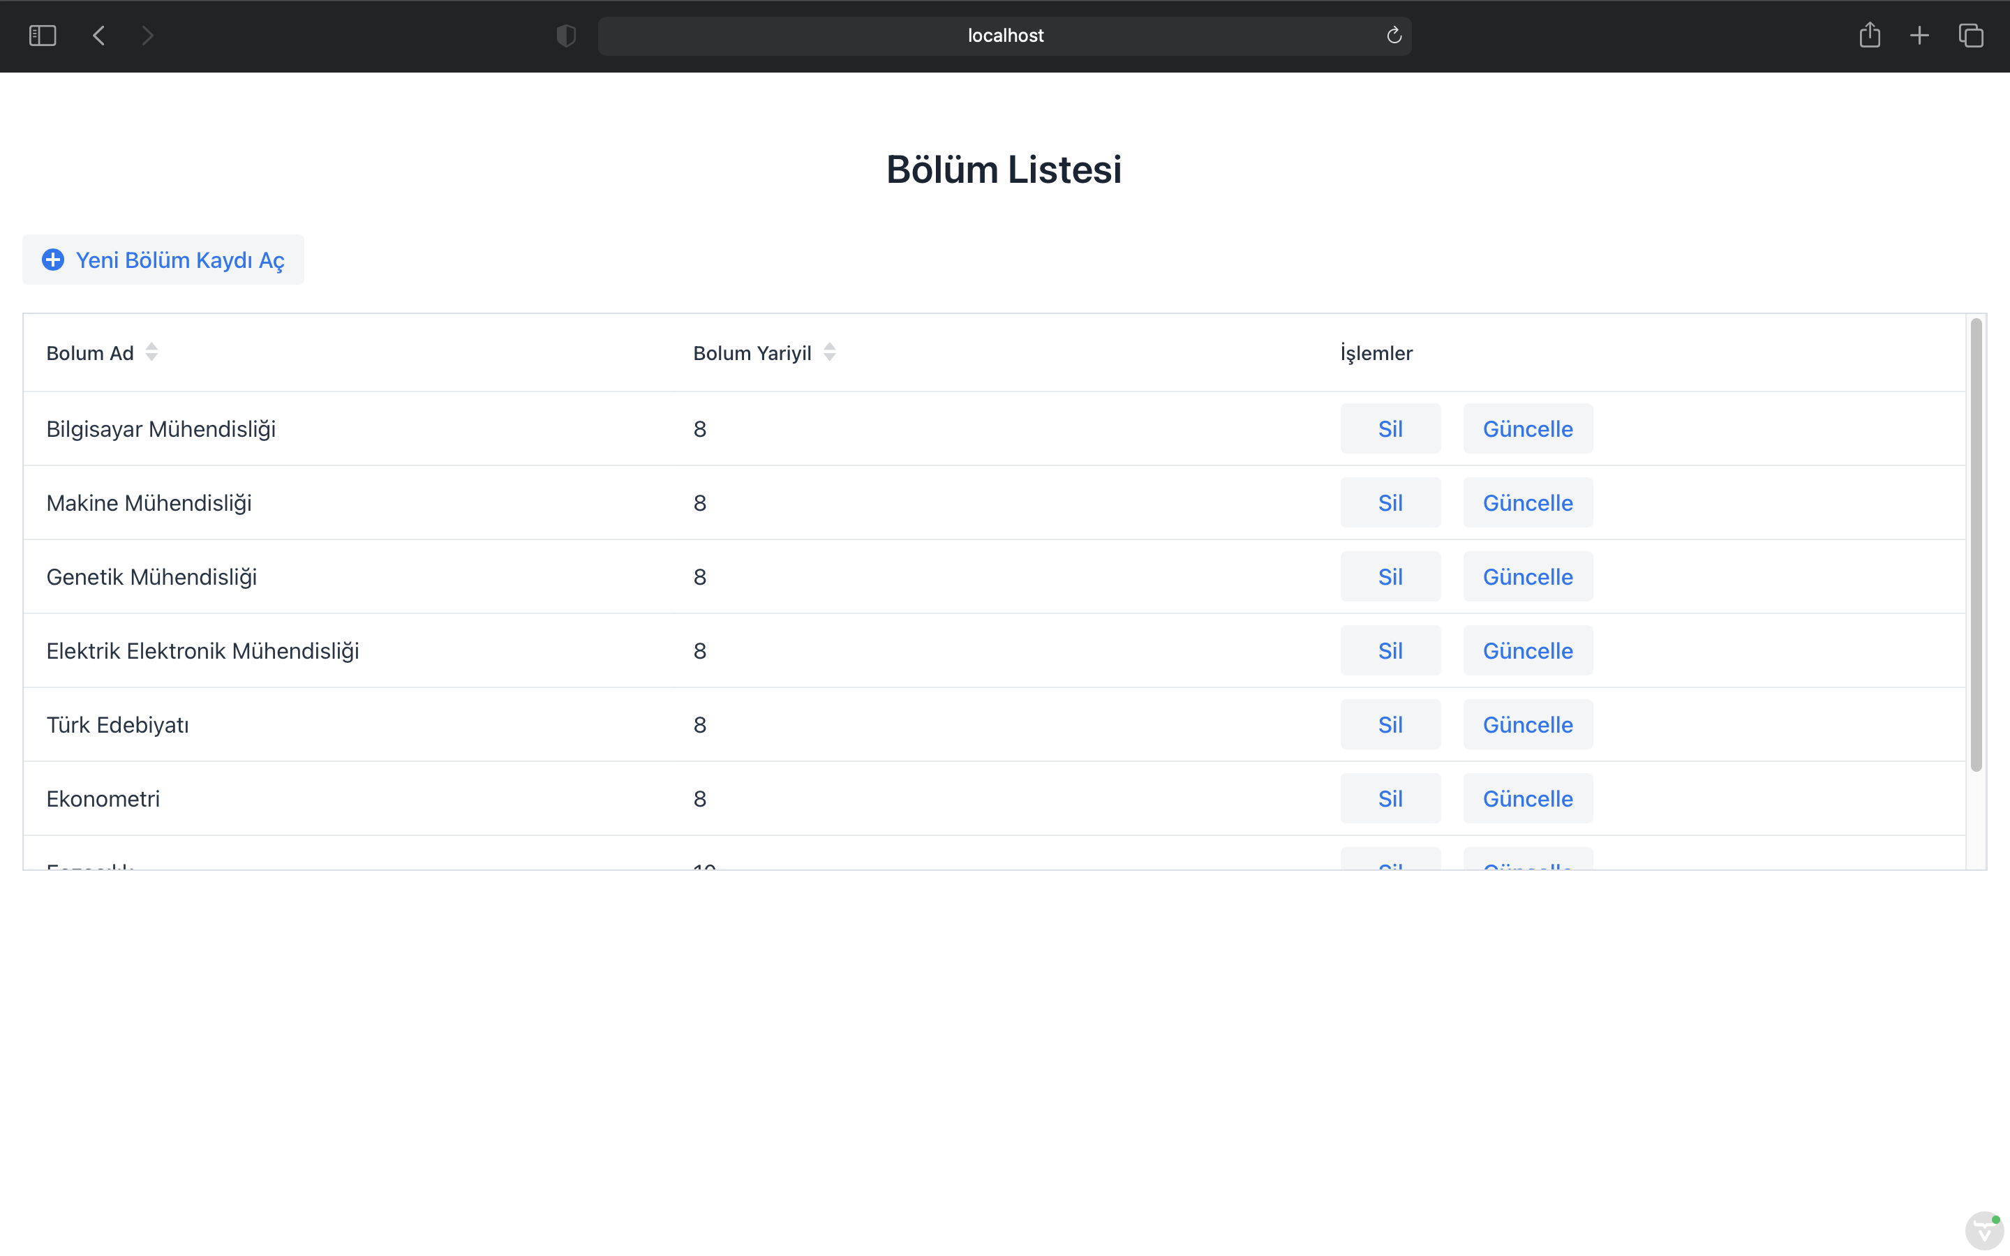2010x1256 pixels.
Task: Go back with the browser back arrow
Action: (x=99, y=36)
